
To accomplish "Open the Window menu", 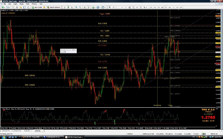I will (x=34, y=4).
